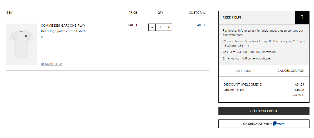Cancel the WELCOME10 coupon
This screenshot has height=138, width=314.
click(x=291, y=71)
